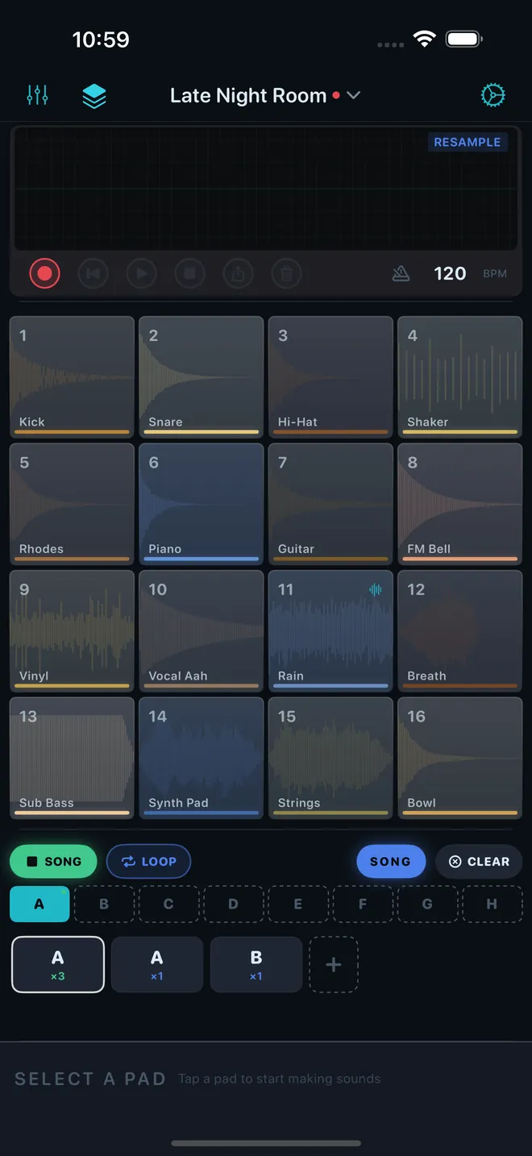
Task: Trigger pad 5 Rhodes
Action: point(72,504)
